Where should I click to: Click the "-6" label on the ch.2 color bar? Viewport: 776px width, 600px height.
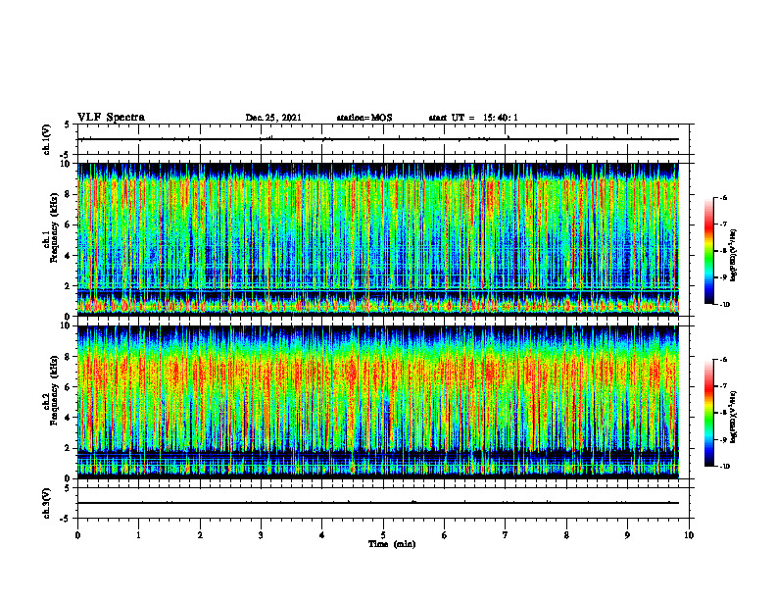coord(724,360)
